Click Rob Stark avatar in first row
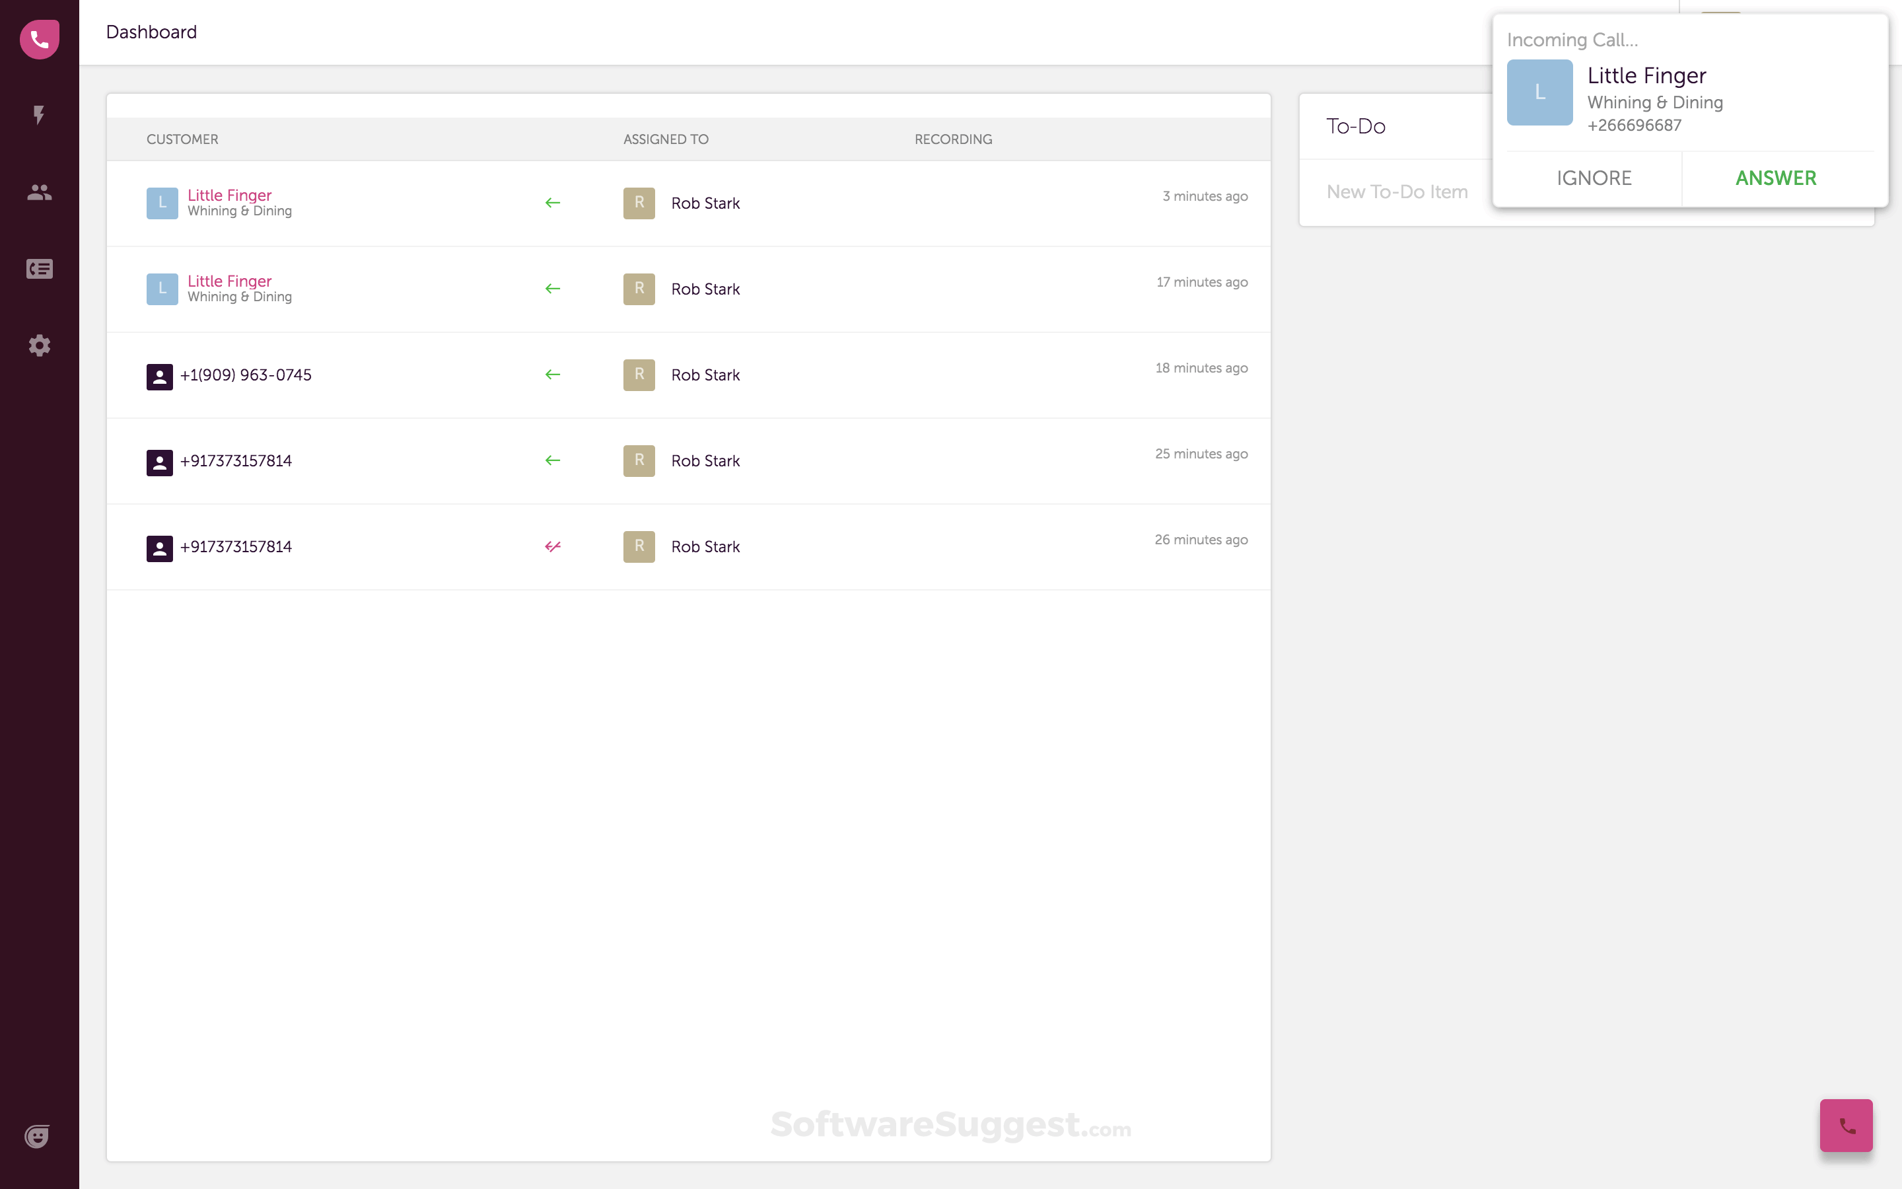Image resolution: width=1902 pixels, height=1189 pixels. click(639, 203)
